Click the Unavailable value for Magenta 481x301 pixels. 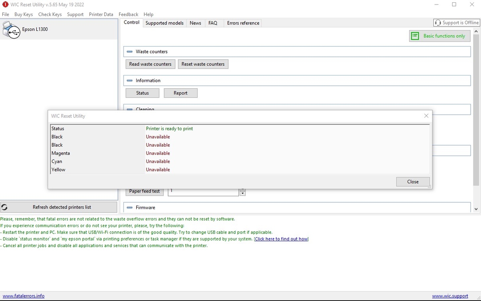[158, 153]
